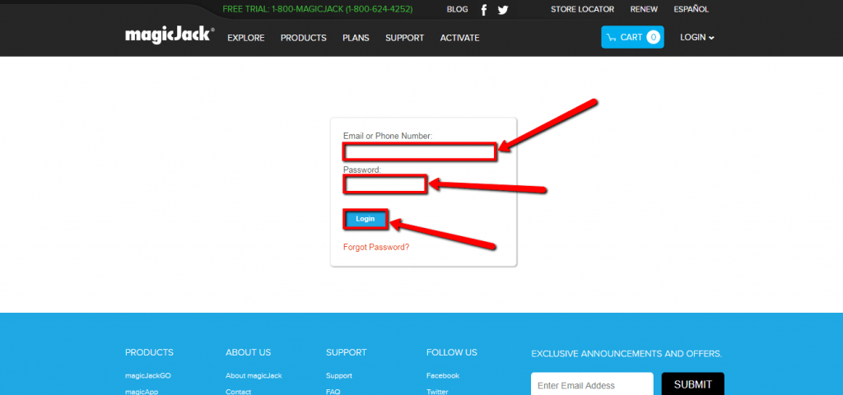
Task: Focus the Enter Email Address field
Action: (x=592, y=383)
